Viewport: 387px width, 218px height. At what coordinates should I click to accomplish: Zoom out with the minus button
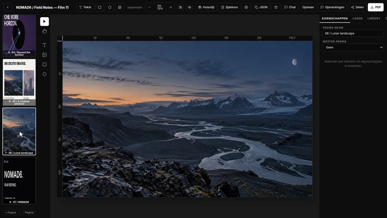149,7
